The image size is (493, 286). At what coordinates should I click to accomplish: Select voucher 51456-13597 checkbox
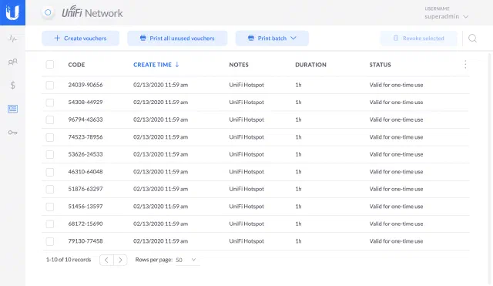(49, 207)
